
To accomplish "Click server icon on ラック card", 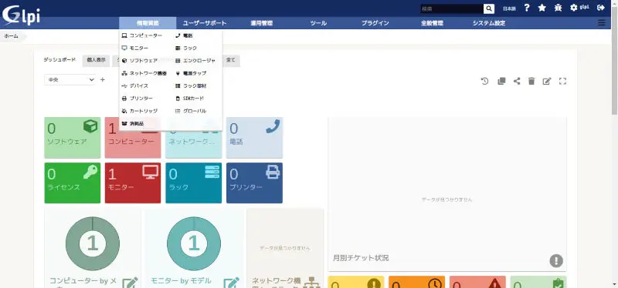I will (x=212, y=172).
